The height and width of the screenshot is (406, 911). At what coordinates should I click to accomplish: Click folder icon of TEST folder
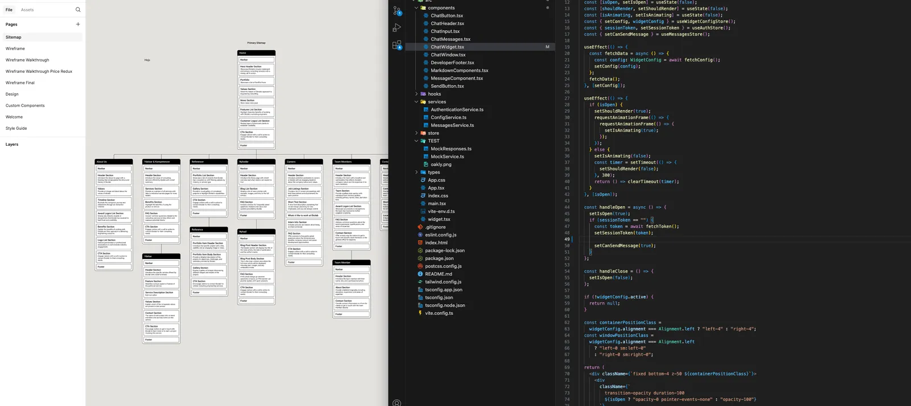click(x=423, y=141)
